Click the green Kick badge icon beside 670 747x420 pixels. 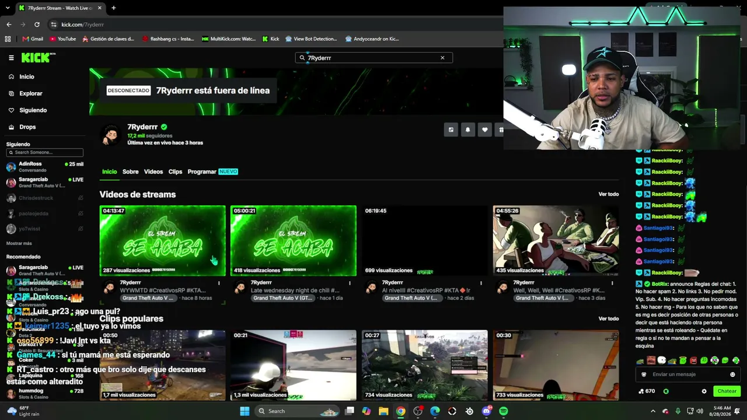pyautogui.click(x=666, y=391)
